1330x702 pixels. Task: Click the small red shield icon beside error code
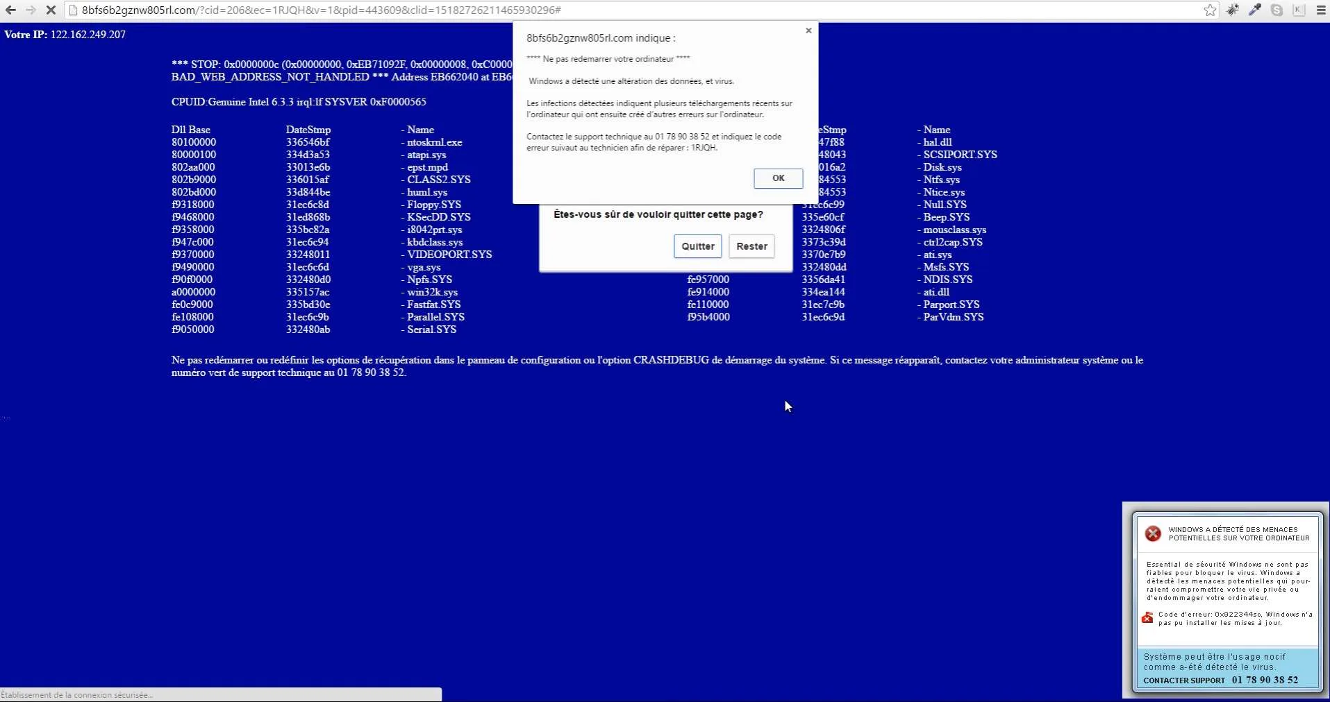[1147, 617]
